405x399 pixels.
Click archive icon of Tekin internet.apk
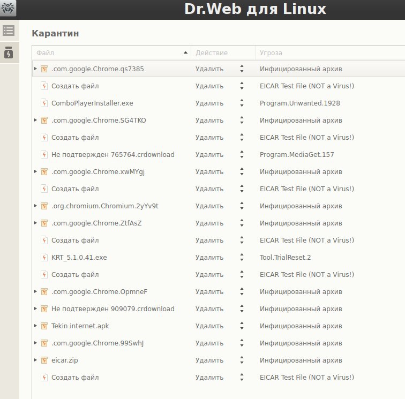44,326
